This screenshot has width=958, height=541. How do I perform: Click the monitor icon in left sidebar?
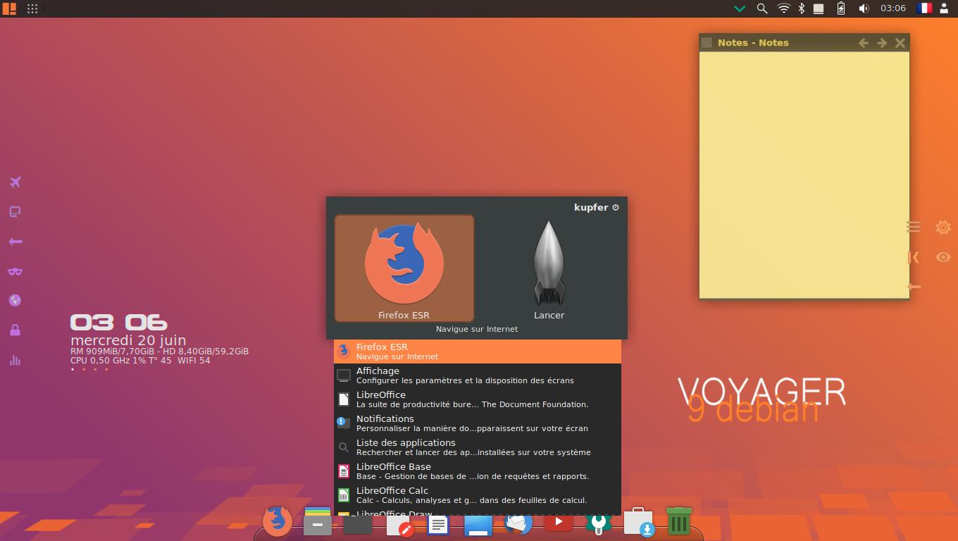tap(15, 212)
